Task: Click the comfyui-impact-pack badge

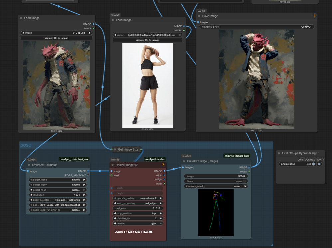Action: point(237,156)
